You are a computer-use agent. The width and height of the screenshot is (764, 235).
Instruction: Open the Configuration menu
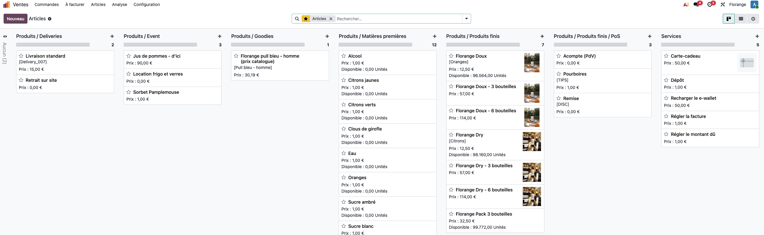coord(147,4)
